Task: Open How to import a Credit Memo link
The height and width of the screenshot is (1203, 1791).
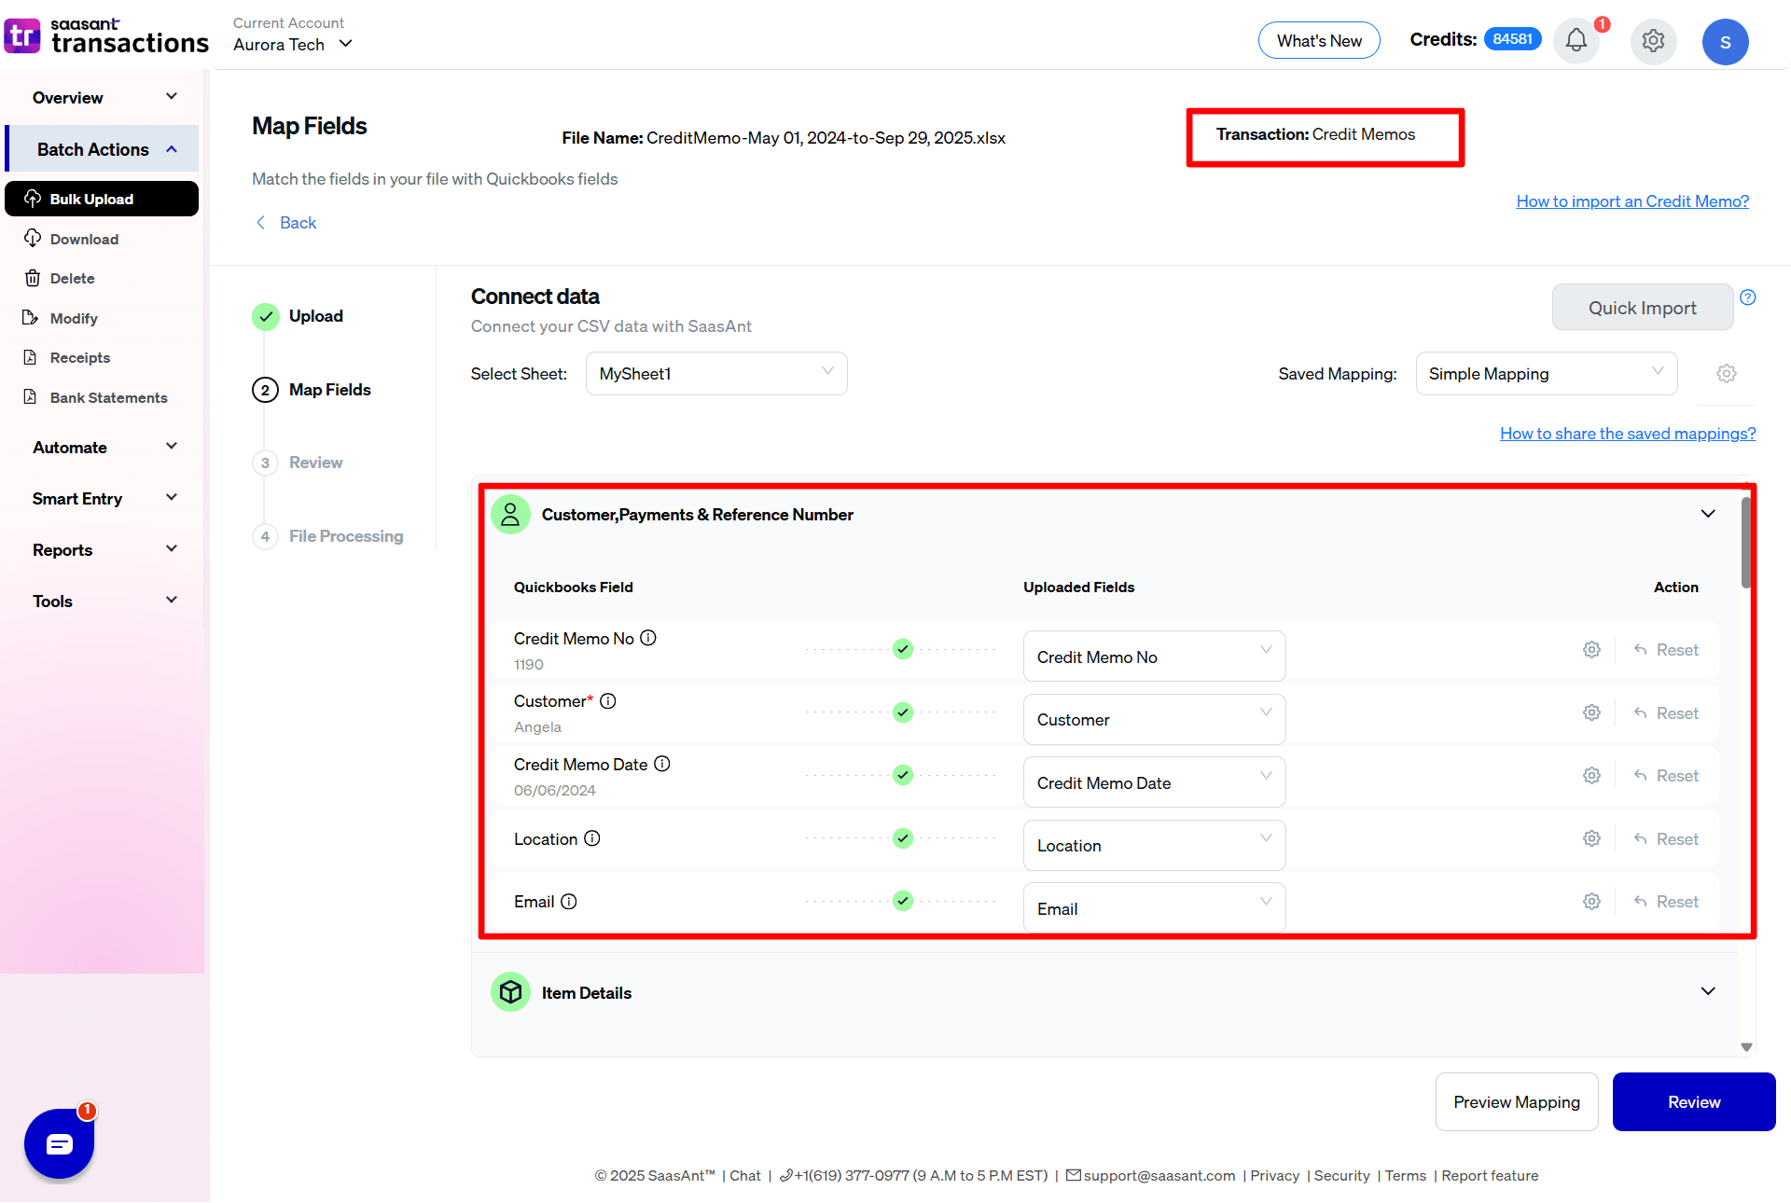Action: (x=1631, y=201)
